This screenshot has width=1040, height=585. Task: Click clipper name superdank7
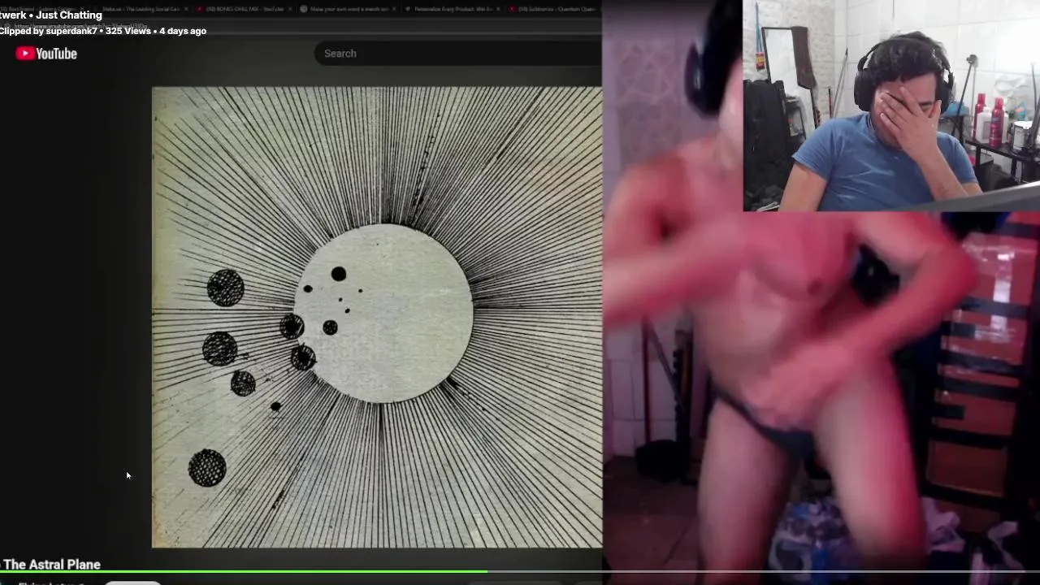(x=71, y=31)
